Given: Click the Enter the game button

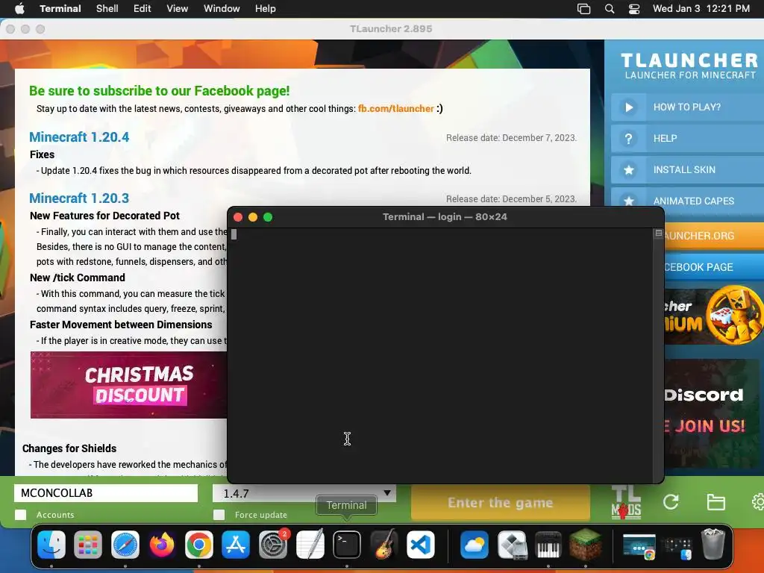Looking at the screenshot, I should pos(501,502).
